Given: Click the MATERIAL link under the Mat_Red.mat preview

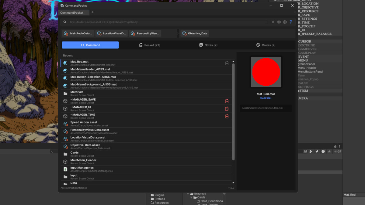Looking at the screenshot, I should point(266,98).
